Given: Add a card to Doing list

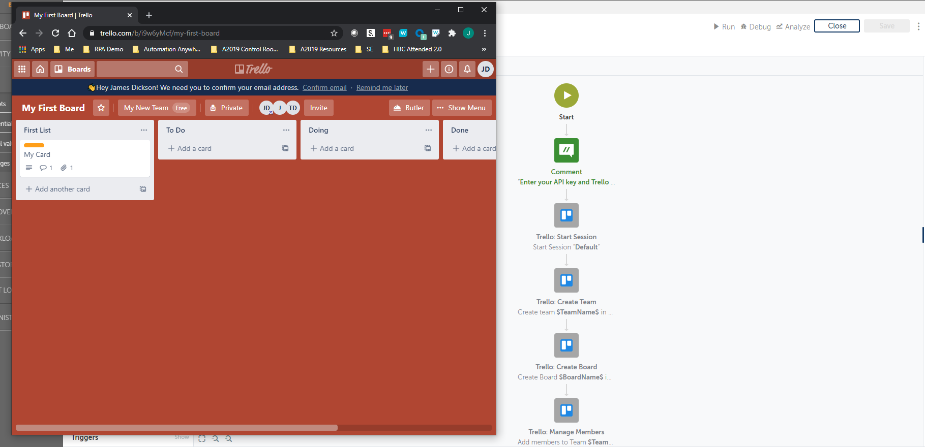Looking at the screenshot, I should 332,148.
